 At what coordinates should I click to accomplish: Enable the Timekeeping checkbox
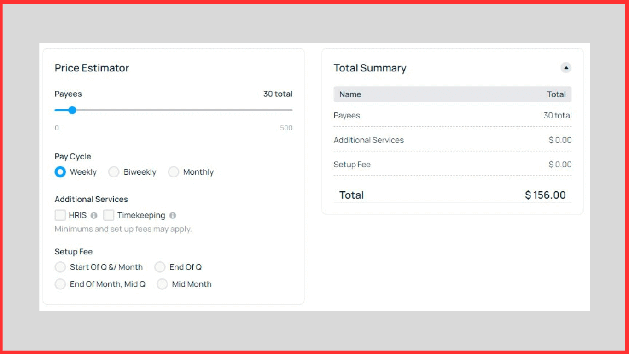click(x=109, y=215)
